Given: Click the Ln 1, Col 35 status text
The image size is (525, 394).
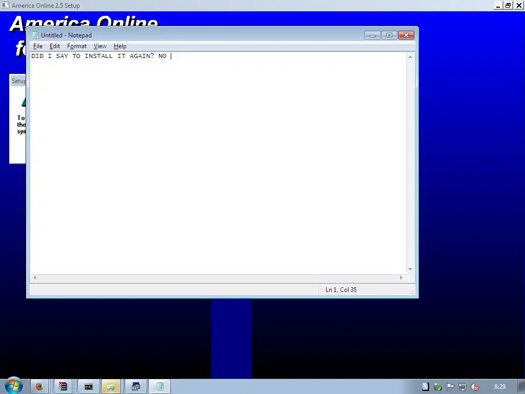Looking at the screenshot, I should pyautogui.click(x=341, y=290).
